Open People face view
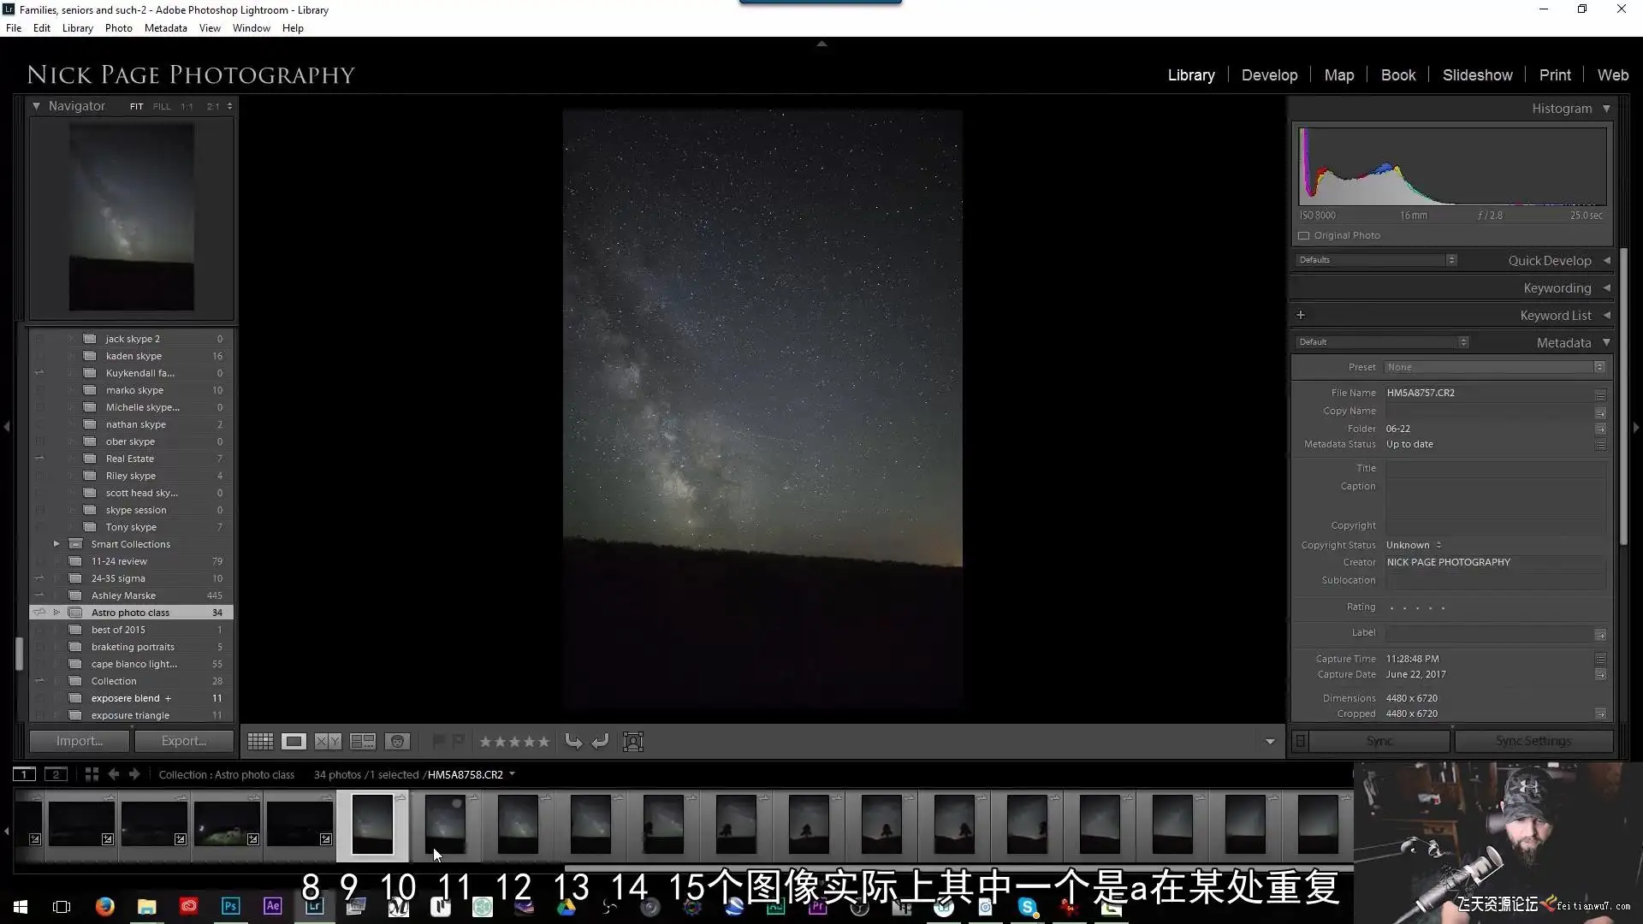Screen dimensions: 1643x924 [x=397, y=742]
